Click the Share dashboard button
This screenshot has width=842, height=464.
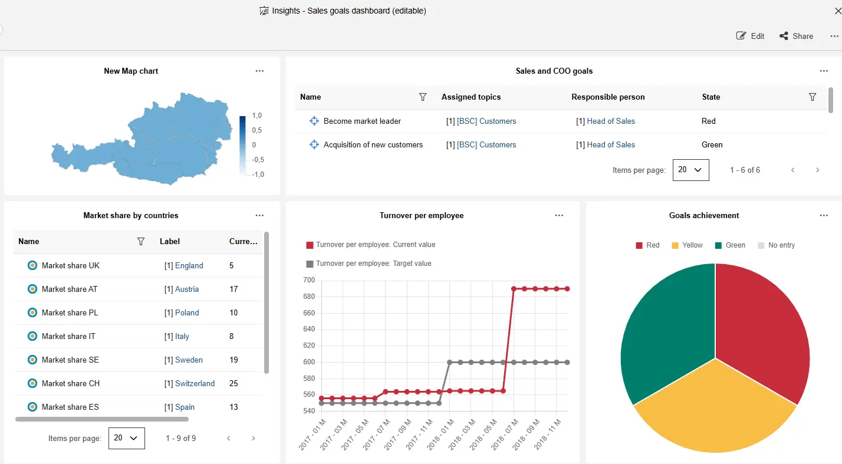(796, 36)
